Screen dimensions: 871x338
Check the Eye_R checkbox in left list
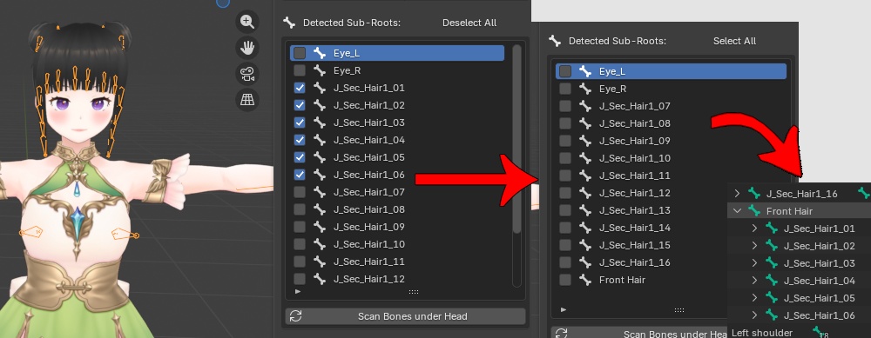click(300, 70)
